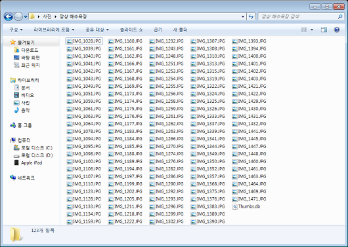348x247 pixels.
Task: Select the Thumbs.db file icon
Action: [235, 206]
